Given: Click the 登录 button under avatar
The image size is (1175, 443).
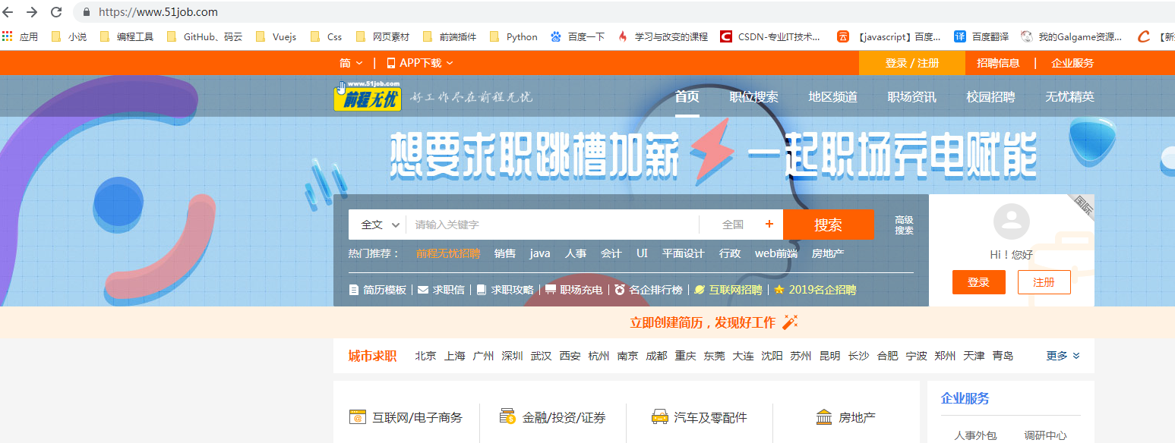Looking at the screenshot, I should [979, 282].
